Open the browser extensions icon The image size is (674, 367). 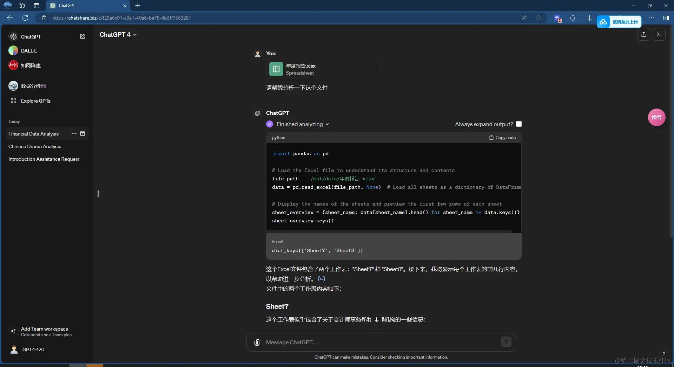(573, 18)
